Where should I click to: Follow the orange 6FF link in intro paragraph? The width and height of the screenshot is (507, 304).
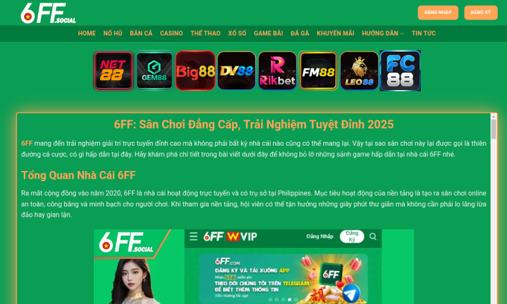pyautogui.click(x=27, y=143)
